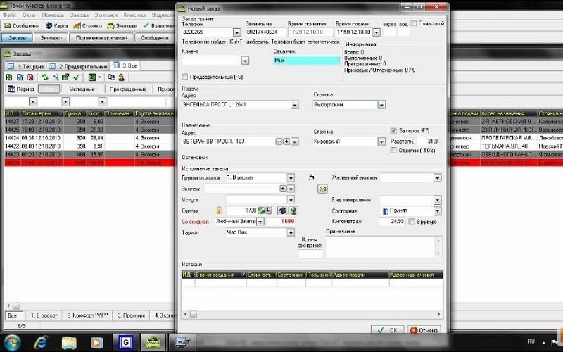The height and width of the screenshot is (352, 563).
Task: Open the Состояние Принят dropdown
Action: [x=437, y=210]
